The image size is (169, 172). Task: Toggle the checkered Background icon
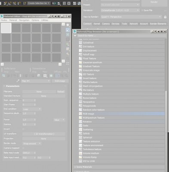[68, 34]
